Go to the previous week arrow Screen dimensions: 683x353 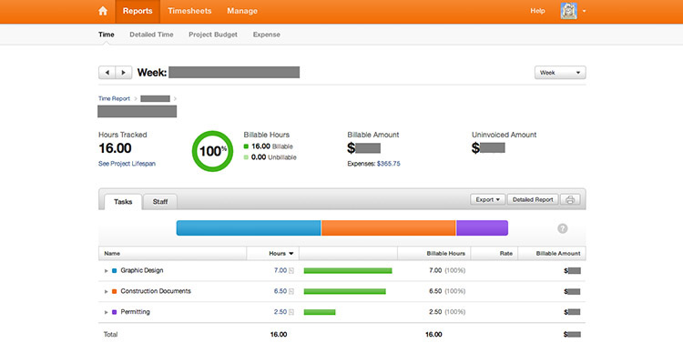click(x=107, y=72)
